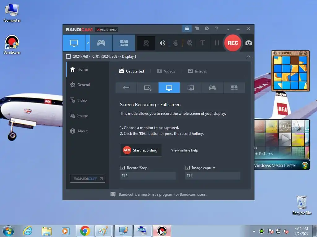Click the picture puzzle gadget board
317x237 pixels.
[290, 73]
